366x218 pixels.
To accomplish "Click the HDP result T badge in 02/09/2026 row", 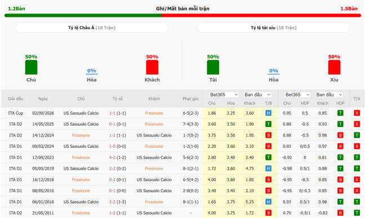I will click(x=340, y=113).
